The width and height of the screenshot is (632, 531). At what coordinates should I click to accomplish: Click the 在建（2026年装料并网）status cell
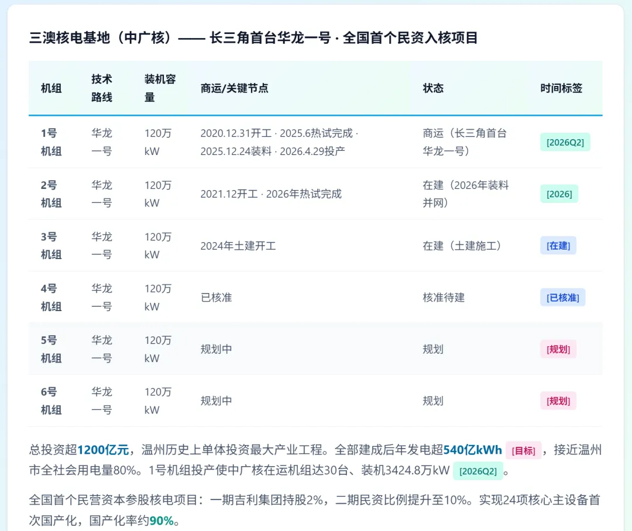(466, 194)
